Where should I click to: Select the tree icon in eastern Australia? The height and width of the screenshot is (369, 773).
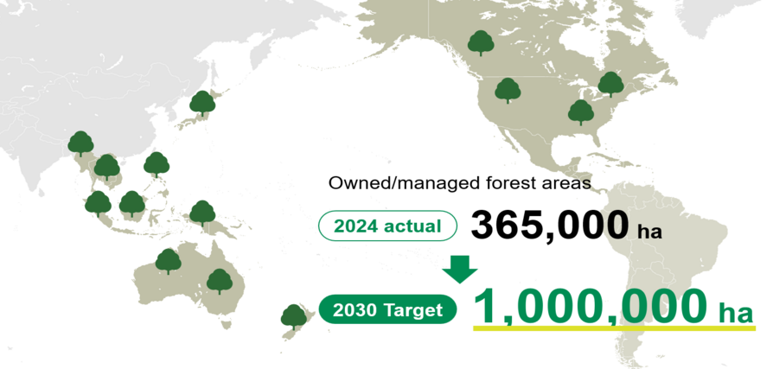(220, 281)
